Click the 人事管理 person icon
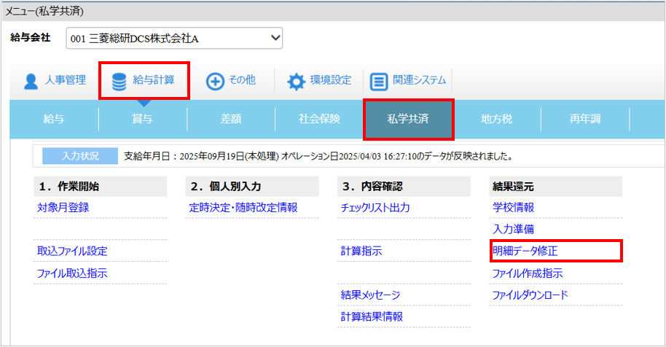Viewport: 666px width, 347px height. pyautogui.click(x=31, y=81)
